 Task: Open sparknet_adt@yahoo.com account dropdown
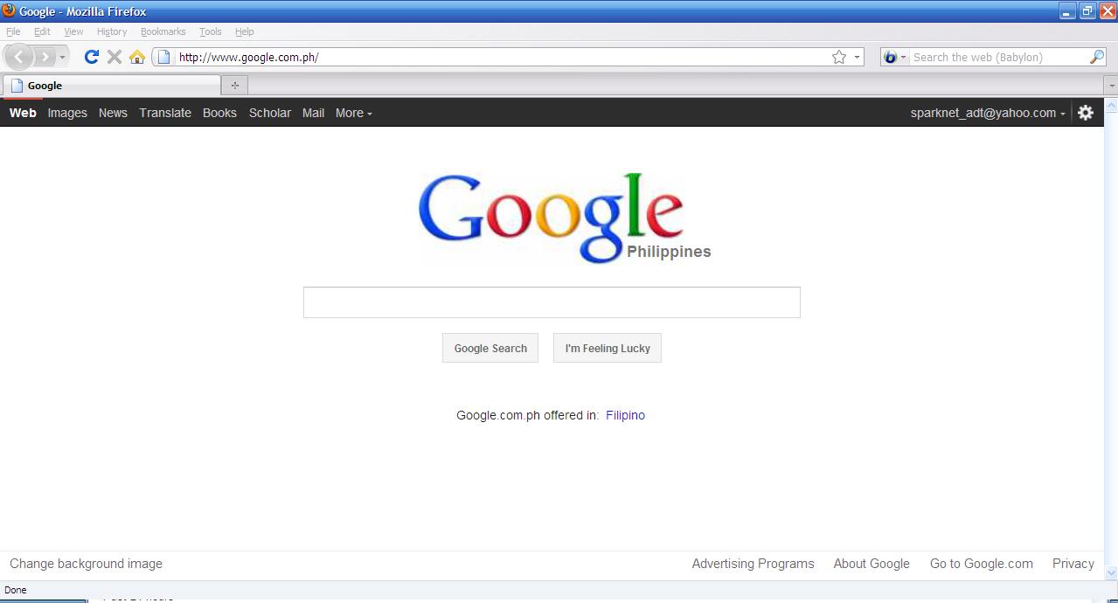[988, 113]
